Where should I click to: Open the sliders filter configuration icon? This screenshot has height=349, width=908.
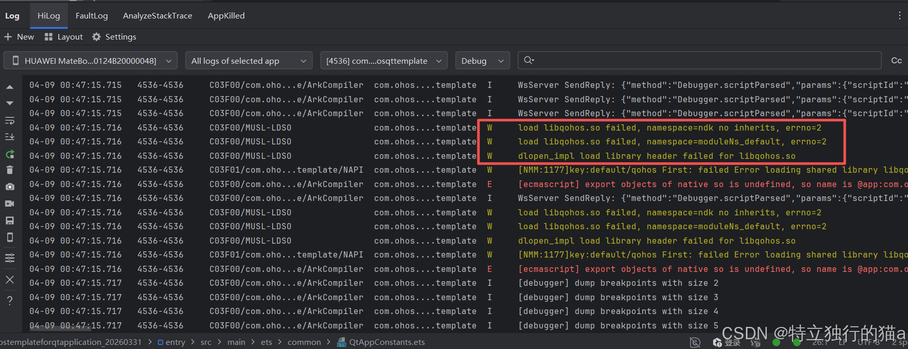10,258
